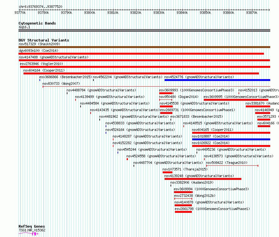Screen dimensions: 279x237
Task: Open esv3609994 1000Genomes Phase3 variant
Action: [x=211, y=189]
